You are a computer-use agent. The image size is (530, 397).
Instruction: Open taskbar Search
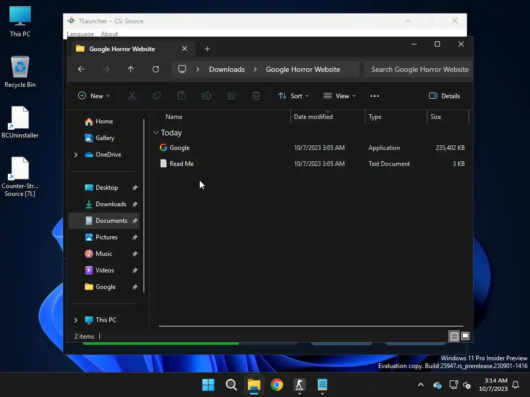[x=231, y=385]
